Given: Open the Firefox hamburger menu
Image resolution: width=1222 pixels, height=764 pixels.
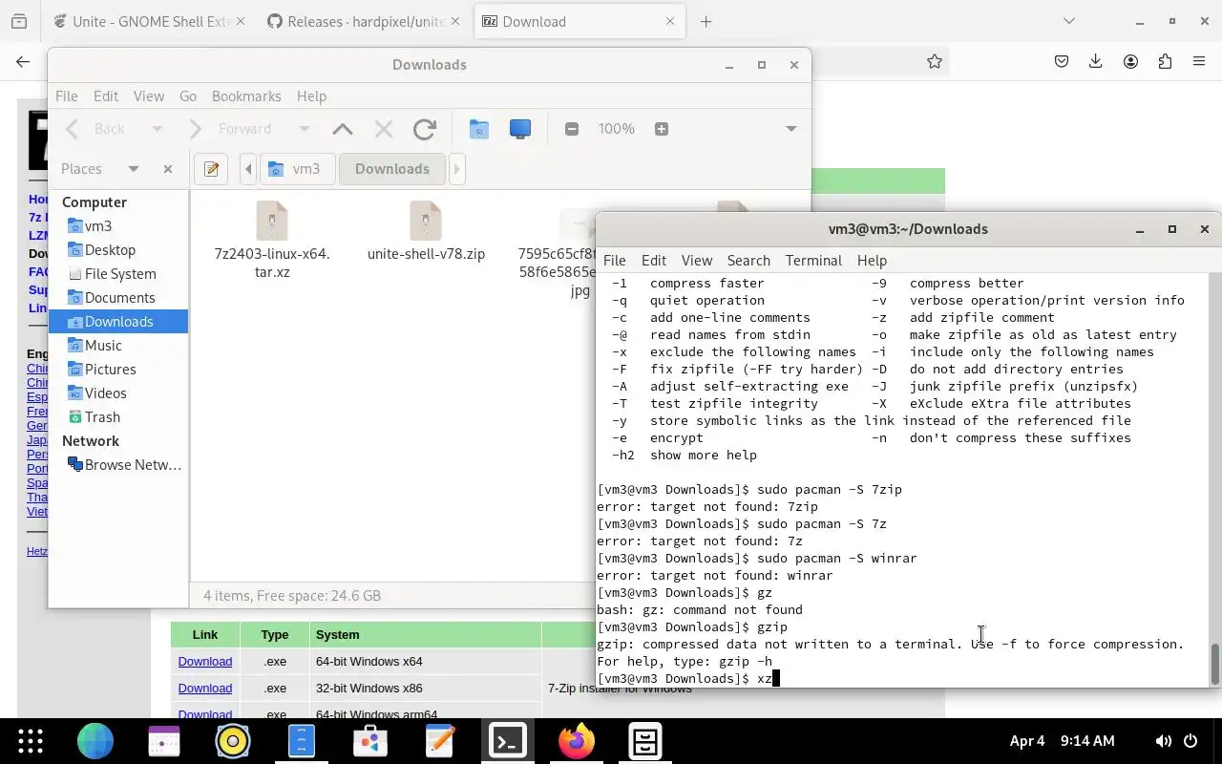Looking at the screenshot, I should tap(1199, 61).
